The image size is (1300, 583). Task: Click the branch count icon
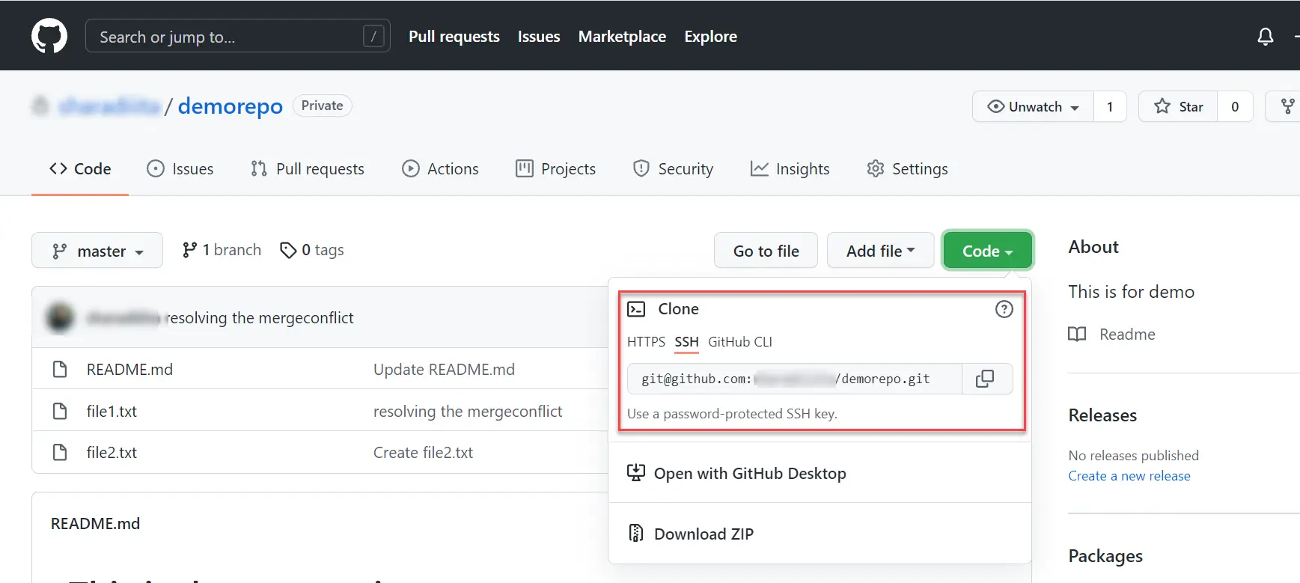click(x=189, y=250)
